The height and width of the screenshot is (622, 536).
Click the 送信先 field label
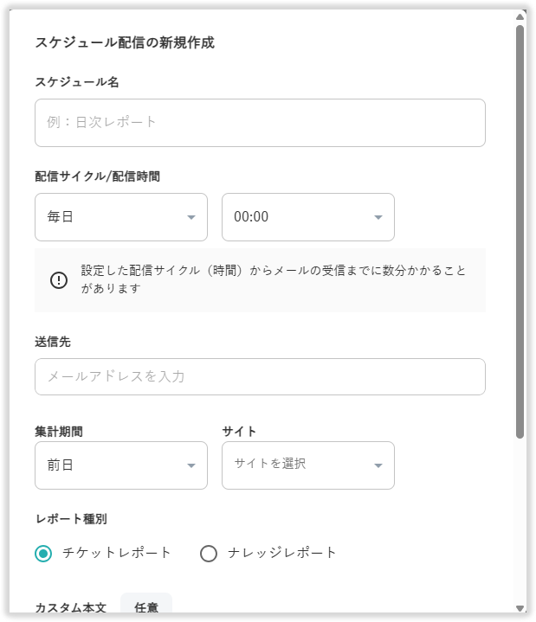(53, 342)
